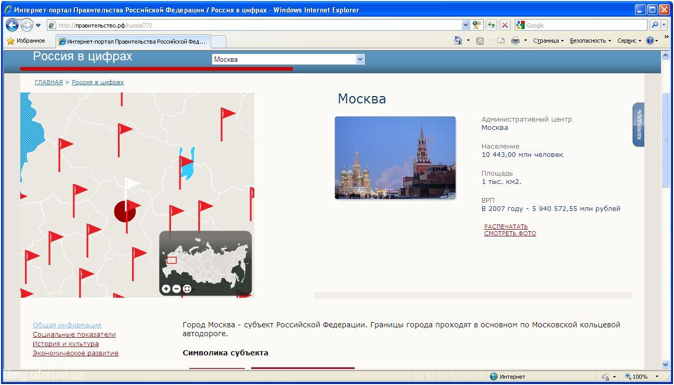
Task: Click the Print printer icon
Action: 515,41
